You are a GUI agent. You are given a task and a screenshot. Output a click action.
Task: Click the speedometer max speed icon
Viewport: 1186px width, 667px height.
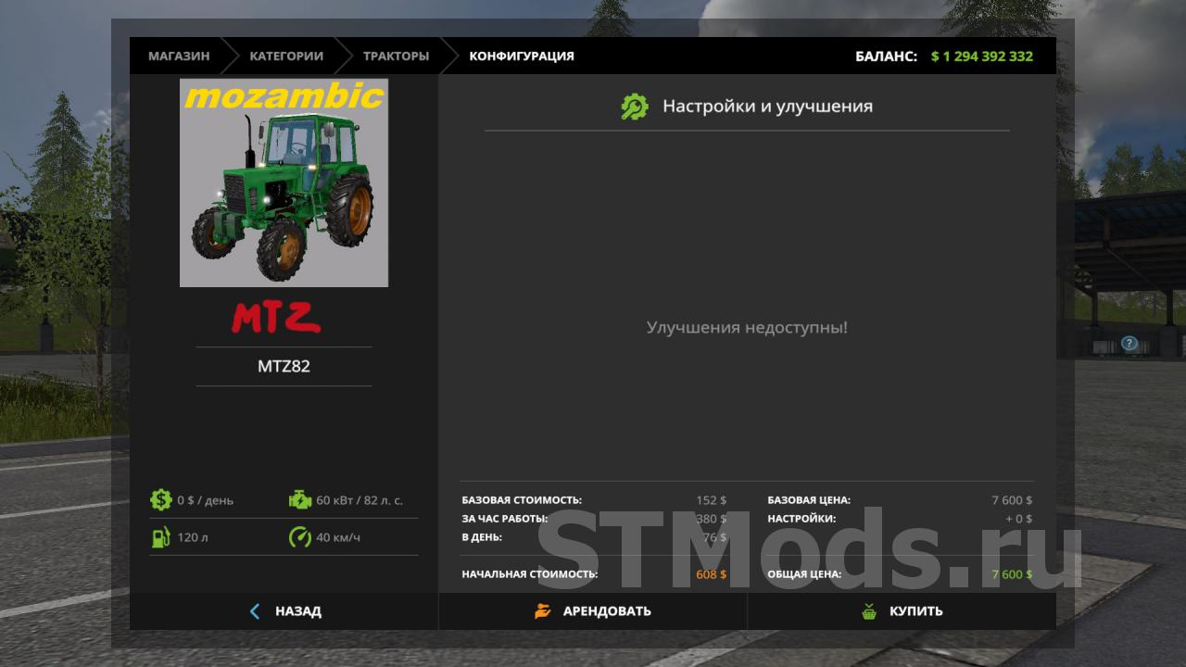pos(300,537)
